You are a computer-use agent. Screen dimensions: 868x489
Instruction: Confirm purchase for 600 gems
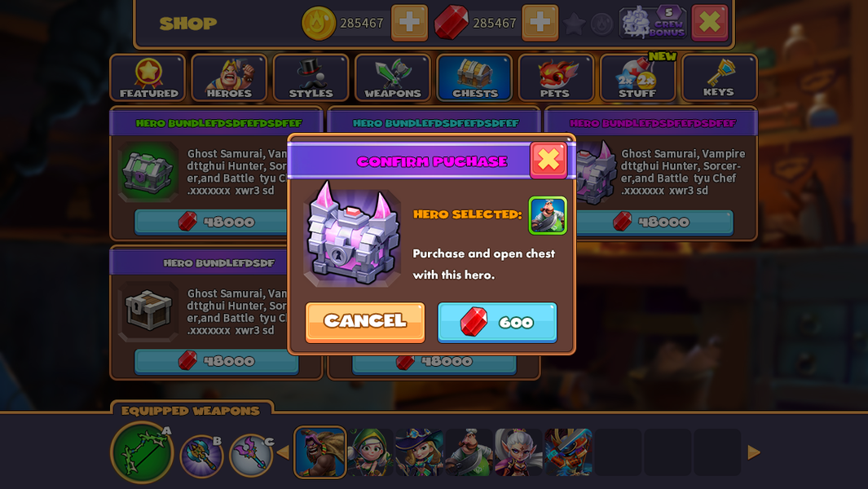[497, 322]
